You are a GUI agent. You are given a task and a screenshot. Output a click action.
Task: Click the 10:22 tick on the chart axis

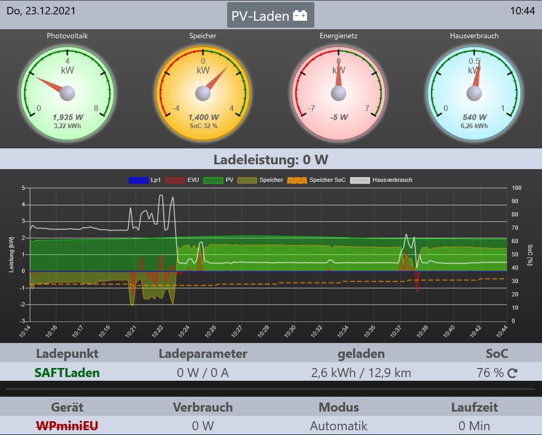(x=157, y=331)
